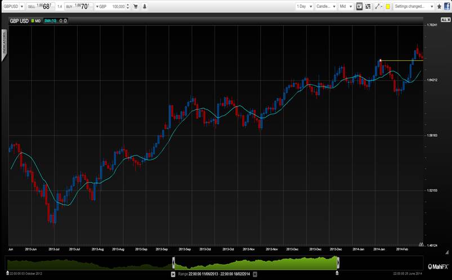Click the favorites star icon
452x280 pixels.
tap(440, 7)
